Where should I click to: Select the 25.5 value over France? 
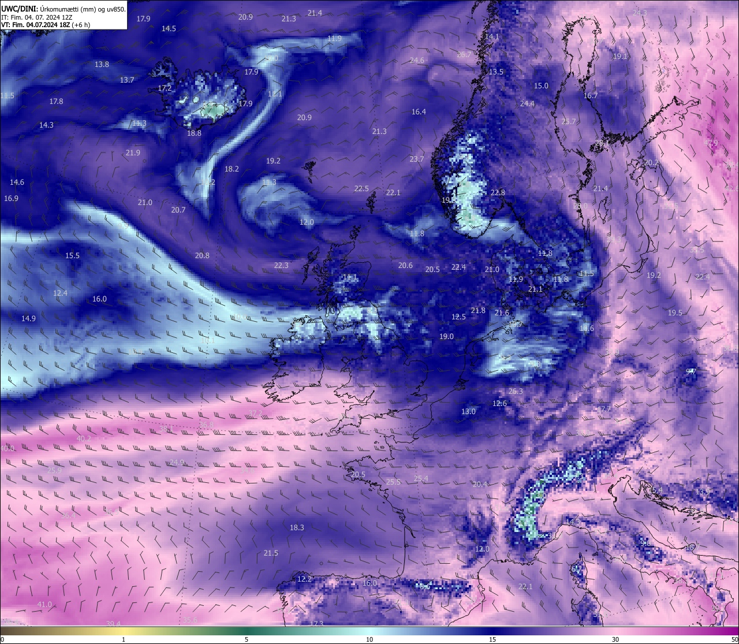point(393,482)
